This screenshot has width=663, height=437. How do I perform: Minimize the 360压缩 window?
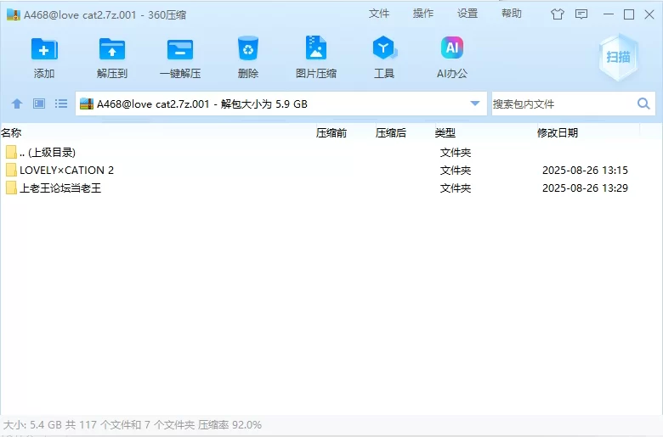[609, 14]
